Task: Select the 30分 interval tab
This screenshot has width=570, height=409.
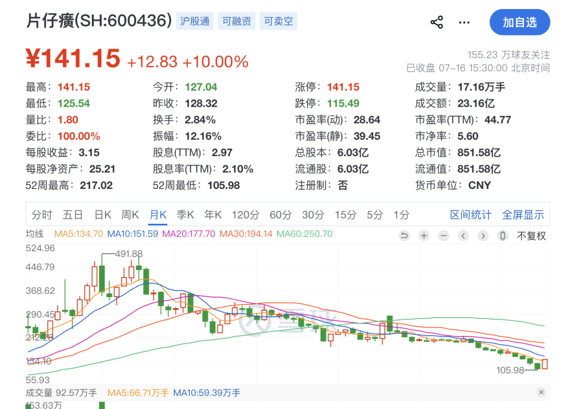Action: click(x=313, y=215)
